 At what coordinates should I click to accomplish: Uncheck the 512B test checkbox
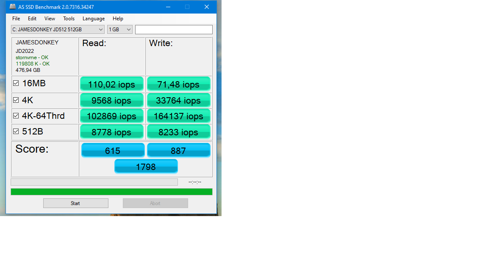16,132
